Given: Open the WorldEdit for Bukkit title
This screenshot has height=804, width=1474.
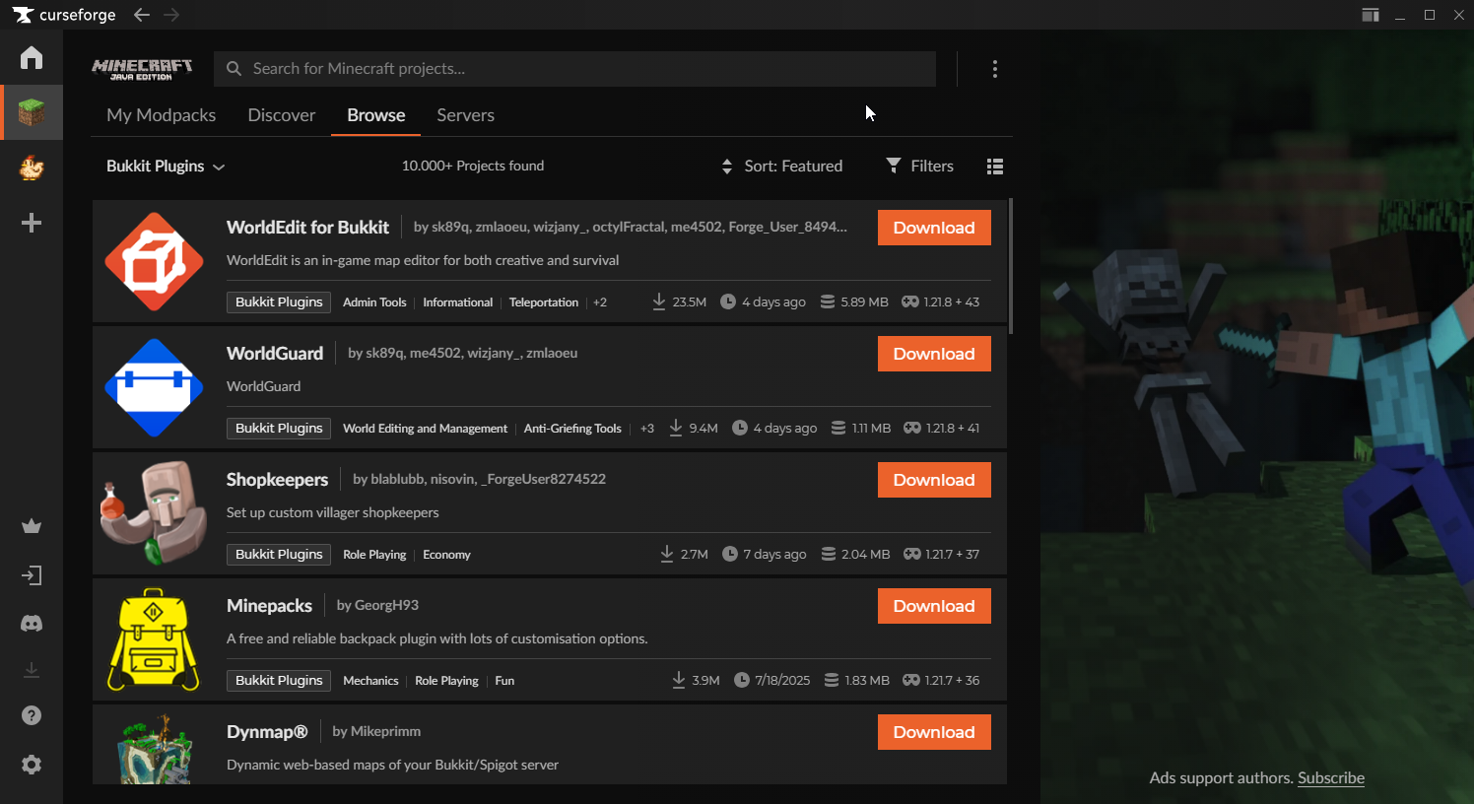Looking at the screenshot, I should point(307,228).
